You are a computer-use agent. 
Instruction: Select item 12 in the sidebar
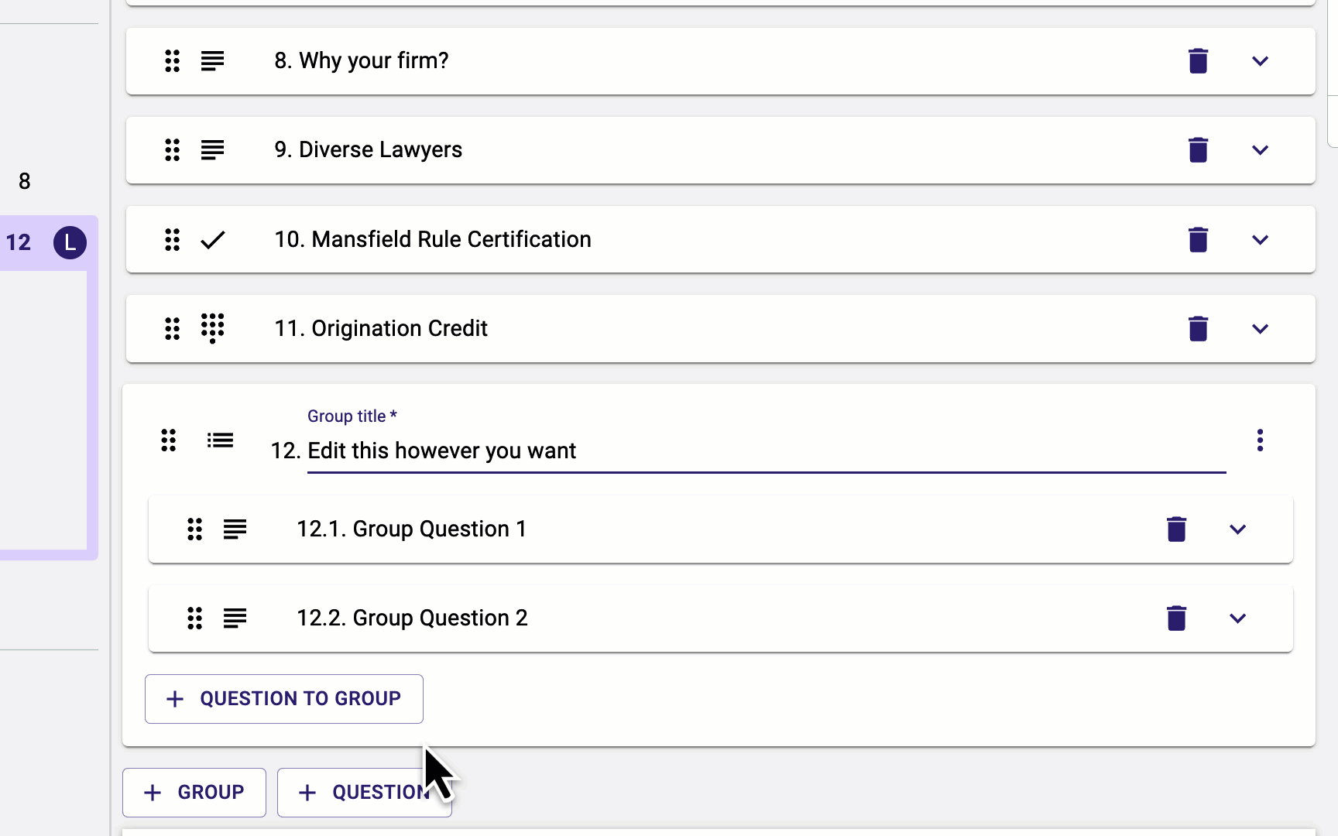click(x=19, y=242)
